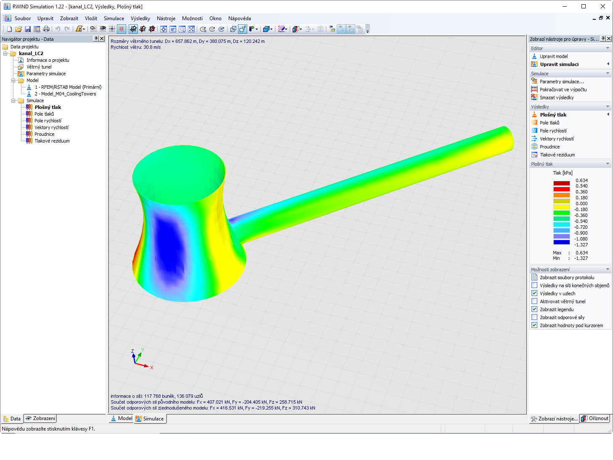Viewport: 613px width, 460px height.
Task: Open a file with the folder icon
Action: 18,29
